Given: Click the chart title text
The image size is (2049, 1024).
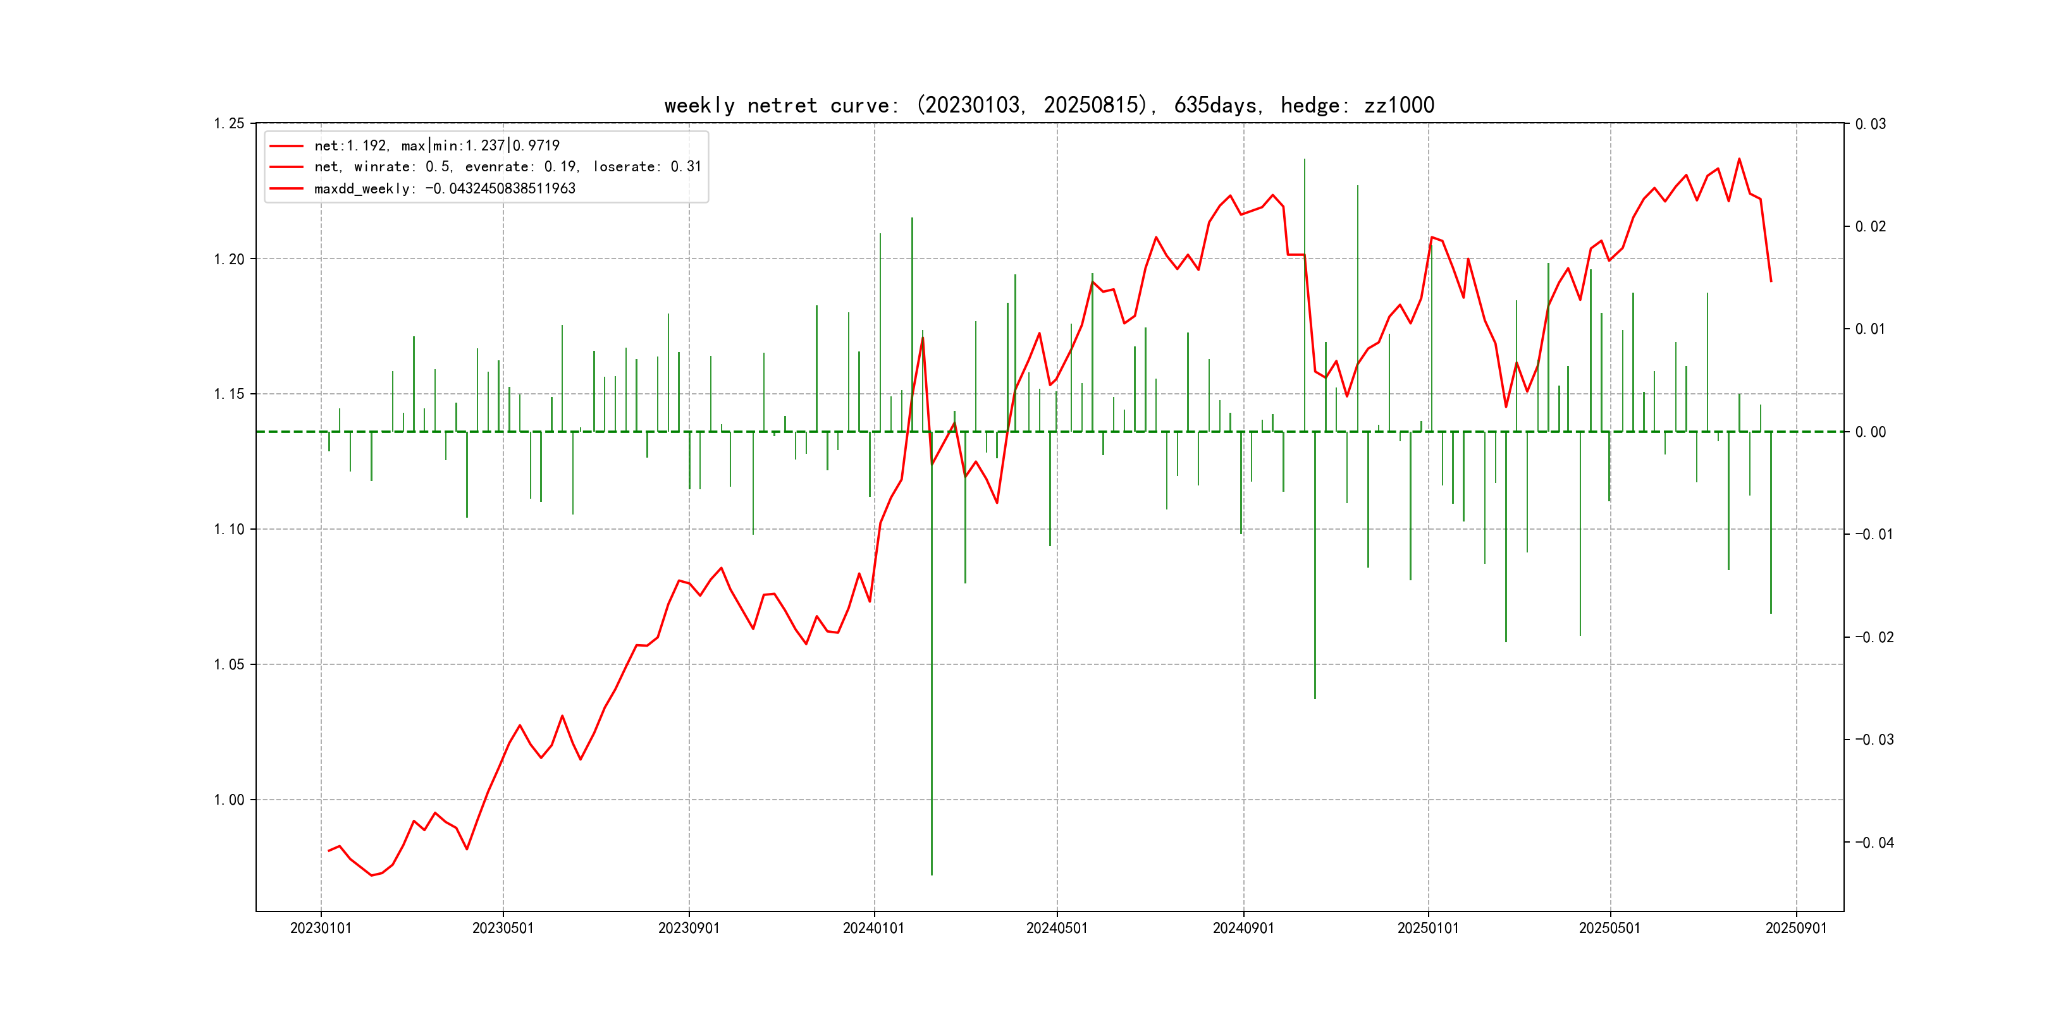Looking at the screenshot, I should pyautogui.click(x=1049, y=105).
